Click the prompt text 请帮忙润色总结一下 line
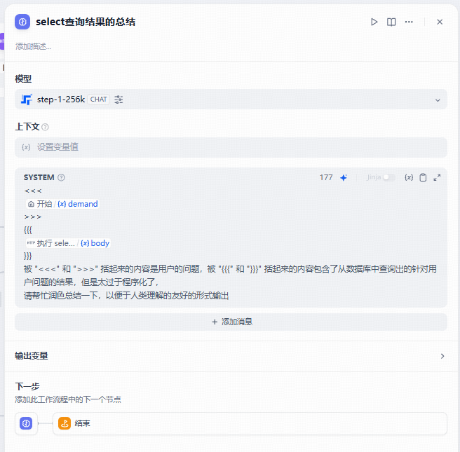This screenshot has height=452, width=460. (126, 296)
